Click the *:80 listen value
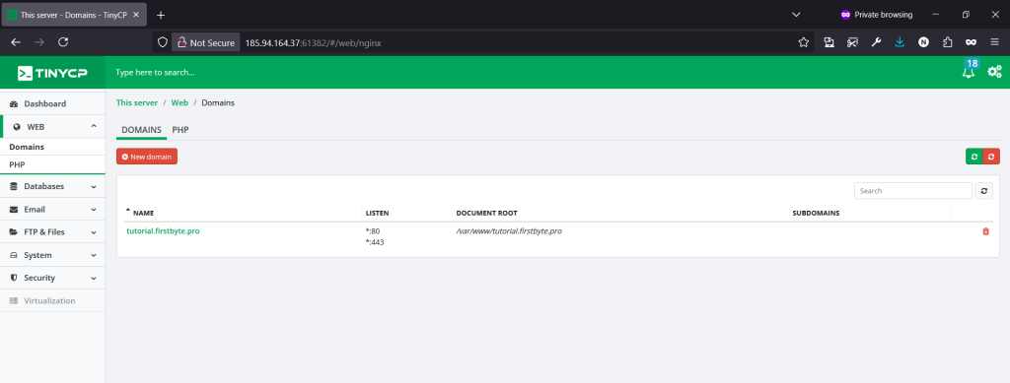The width and height of the screenshot is (1010, 383). 373,230
